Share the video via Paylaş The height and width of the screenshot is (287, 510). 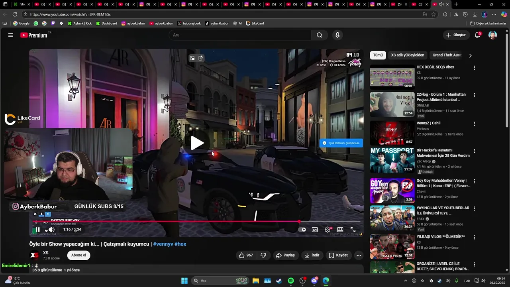286,256
